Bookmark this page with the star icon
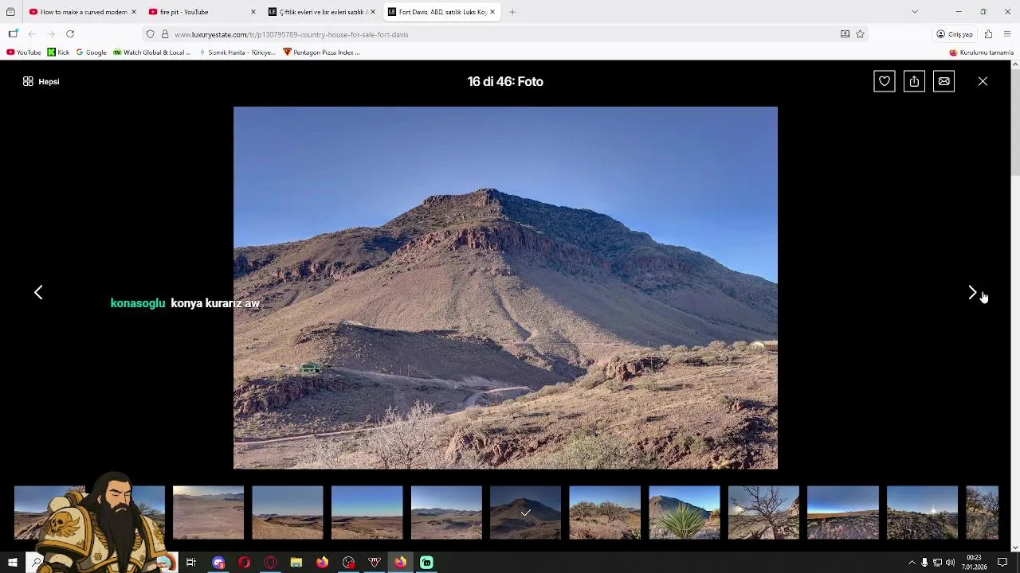The height and width of the screenshot is (573, 1020). coord(860,34)
